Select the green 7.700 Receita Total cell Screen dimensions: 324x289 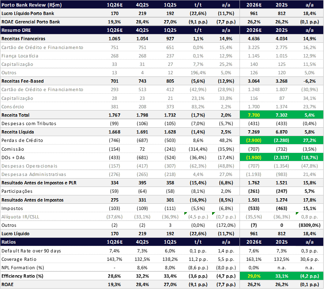253,115
